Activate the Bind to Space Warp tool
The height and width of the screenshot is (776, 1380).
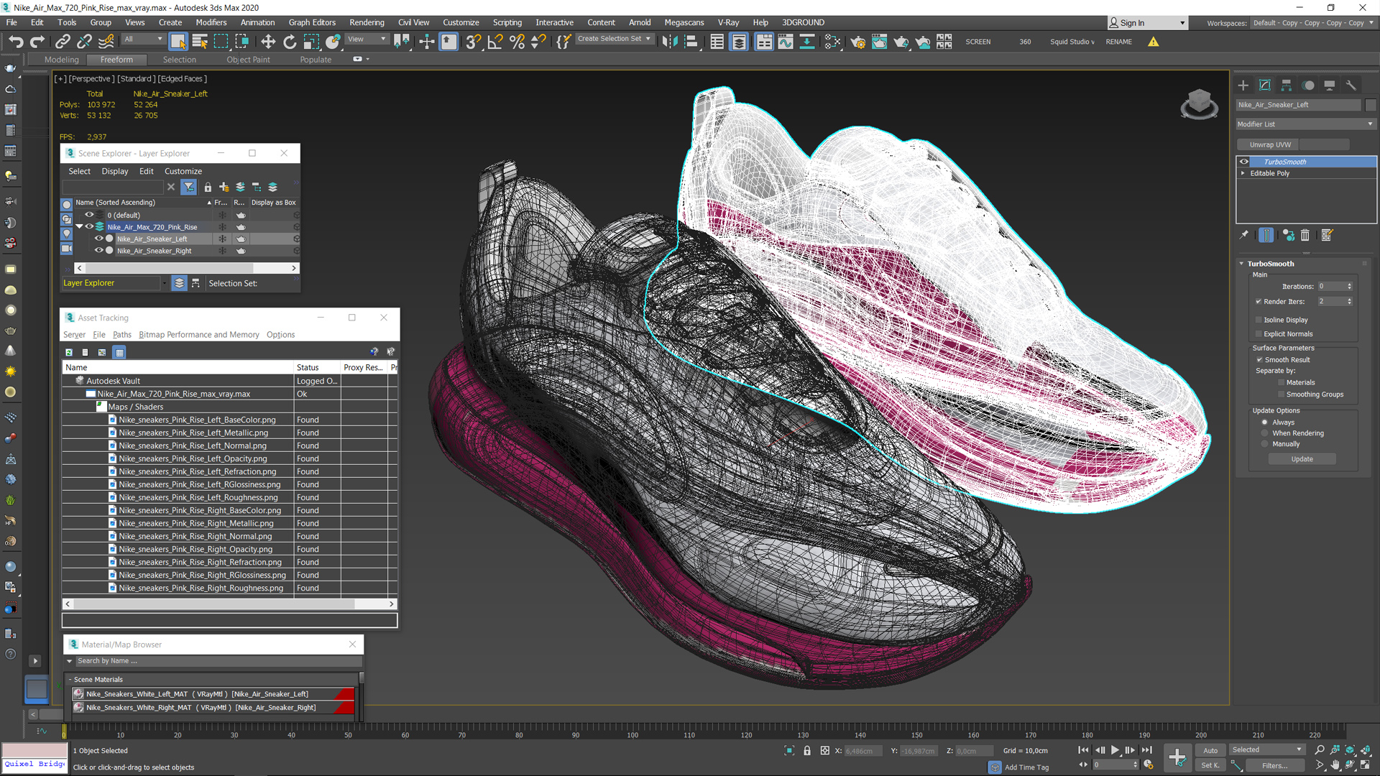point(106,42)
